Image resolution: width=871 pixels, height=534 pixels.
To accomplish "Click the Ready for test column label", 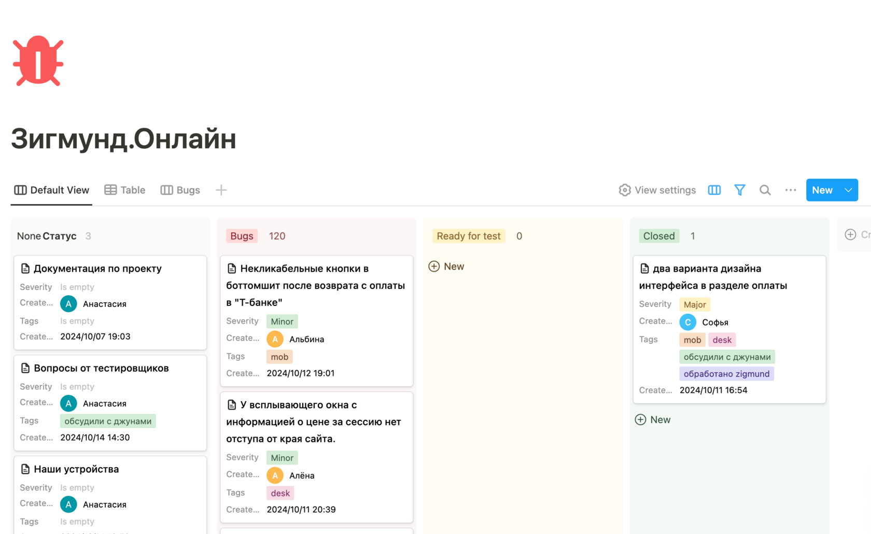I will [x=469, y=236].
